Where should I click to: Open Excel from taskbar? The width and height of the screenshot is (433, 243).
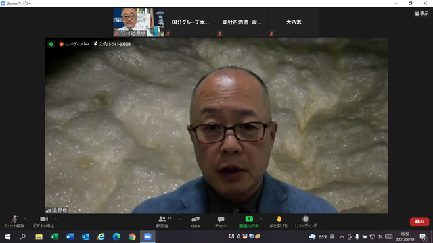pyautogui.click(x=54, y=237)
